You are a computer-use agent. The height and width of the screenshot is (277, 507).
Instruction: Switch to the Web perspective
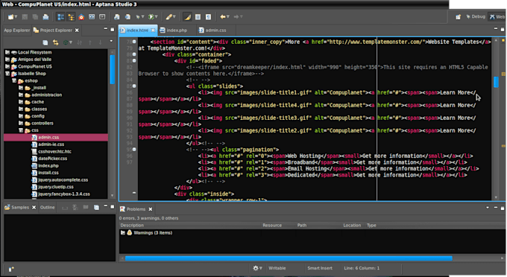(497, 17)
